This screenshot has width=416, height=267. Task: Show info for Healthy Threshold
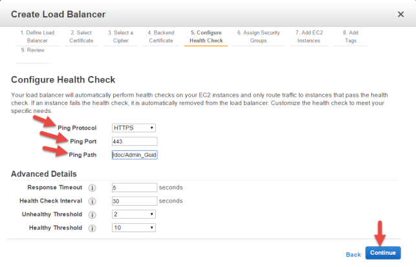(92, 228)
